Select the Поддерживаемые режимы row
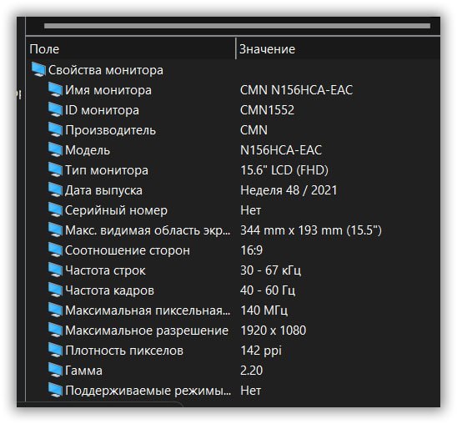The image size is (457, 424). [x=234, y=391]
